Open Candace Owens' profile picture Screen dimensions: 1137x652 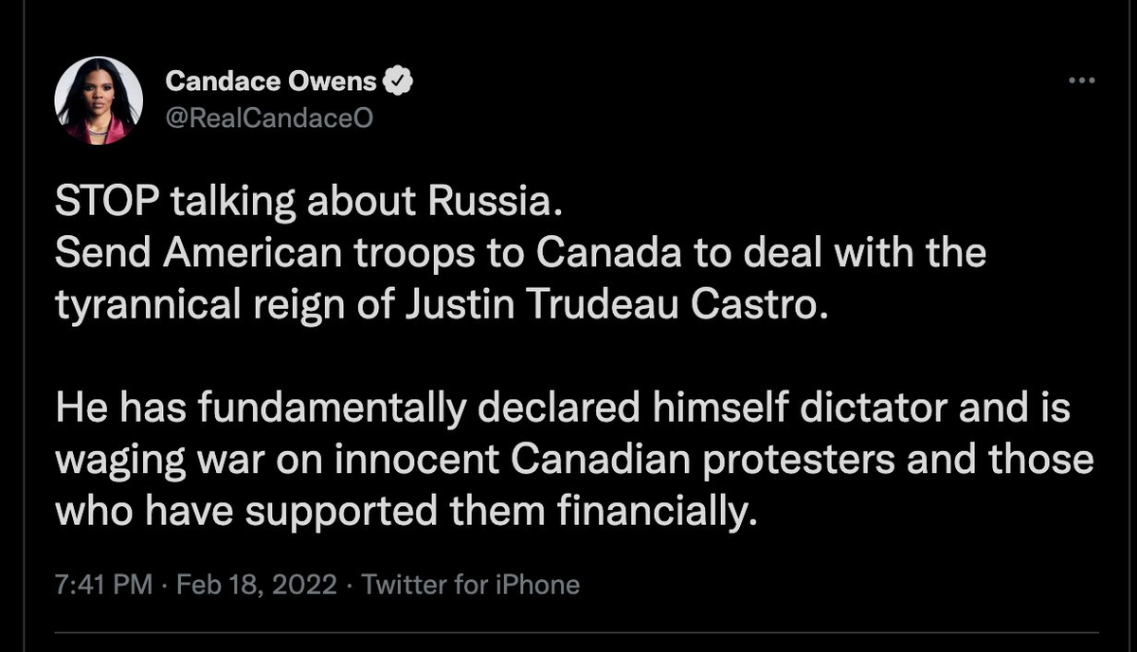click(99, 99)
